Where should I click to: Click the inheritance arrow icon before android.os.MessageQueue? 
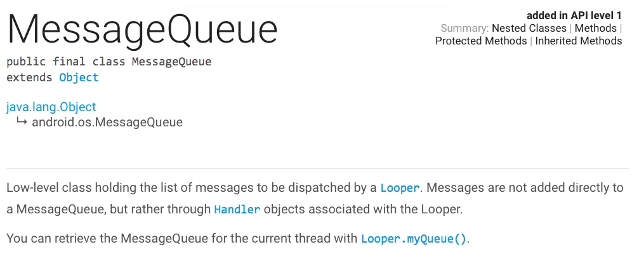tap(22, 121)
